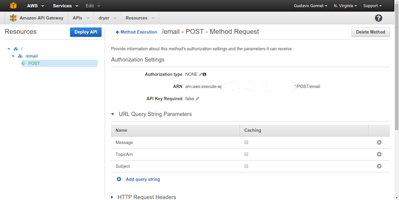Open the Services dropdown menu
The height and width of the screenshot is (200, 399).
pyautogui.click(x=65, y=5)
